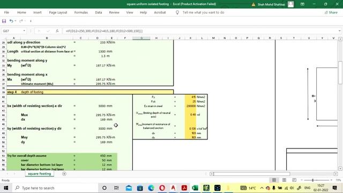This screenshot has height=193, width=343.
Task: Click vertical scrollbar up arrow
Action: coord(340,39)
